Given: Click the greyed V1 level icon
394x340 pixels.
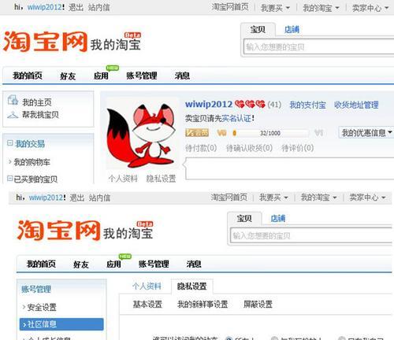Looking at the screenshot, I should coord(318,133).
